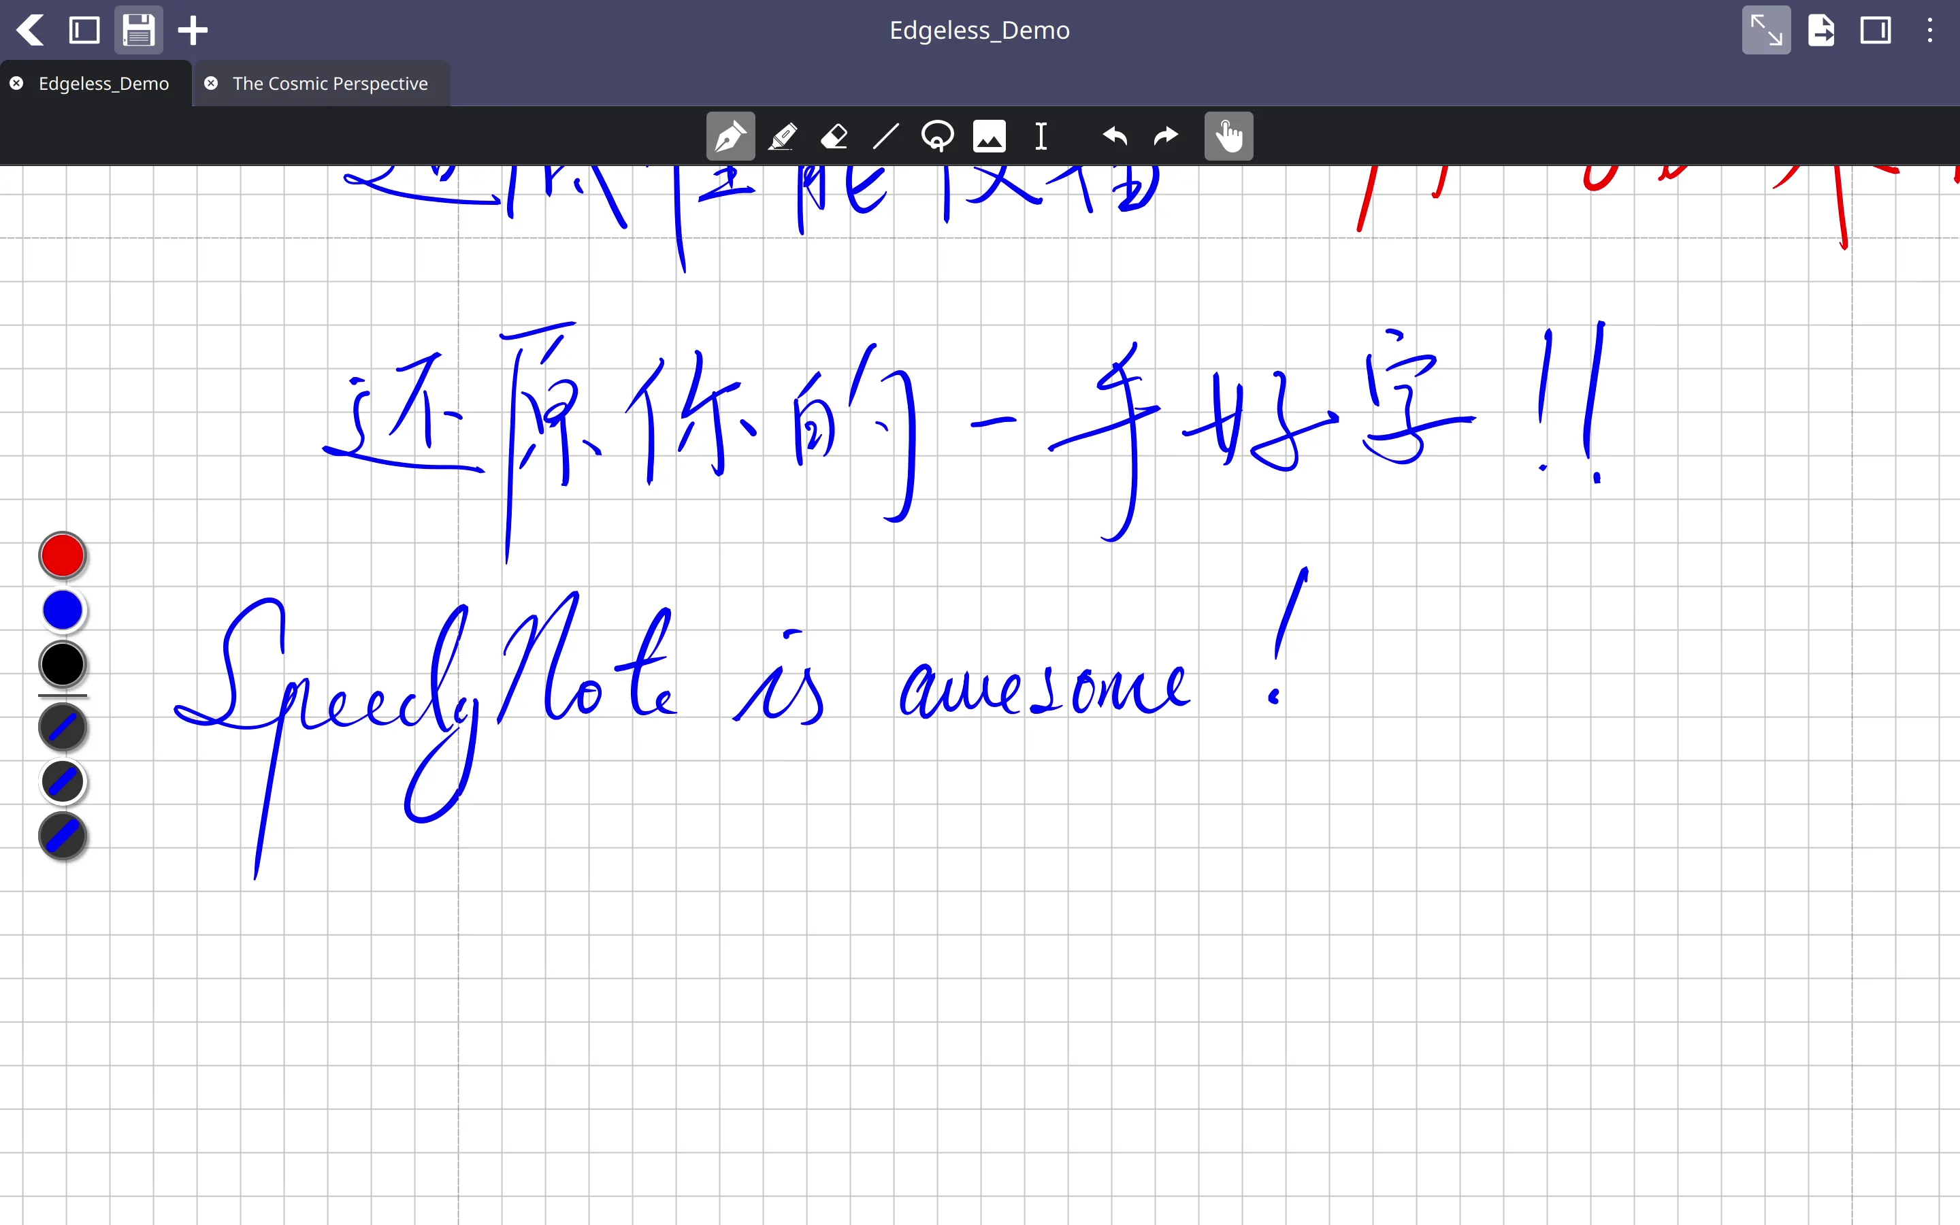
Task: Pick the blue color swatch
Action: [63, 610]
